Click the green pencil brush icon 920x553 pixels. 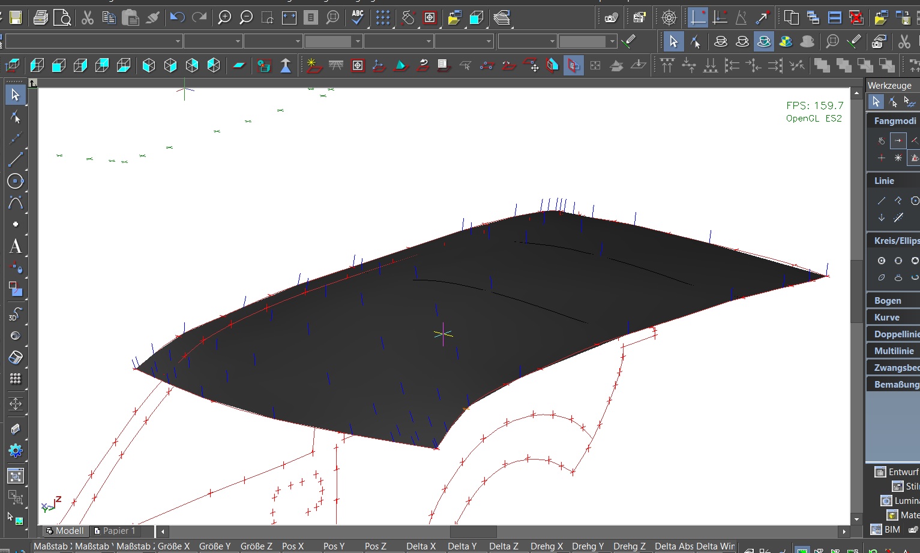coord(628,41)
